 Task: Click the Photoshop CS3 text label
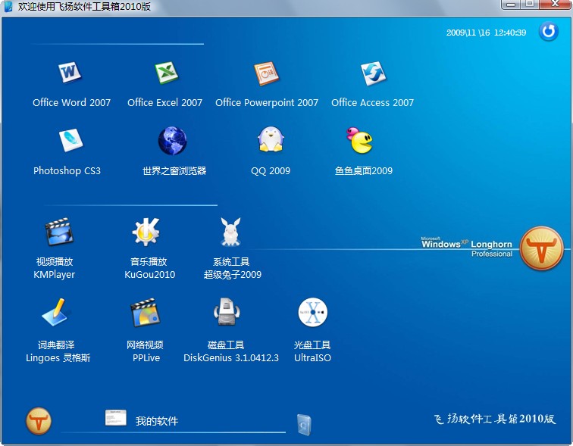point(67,171)
